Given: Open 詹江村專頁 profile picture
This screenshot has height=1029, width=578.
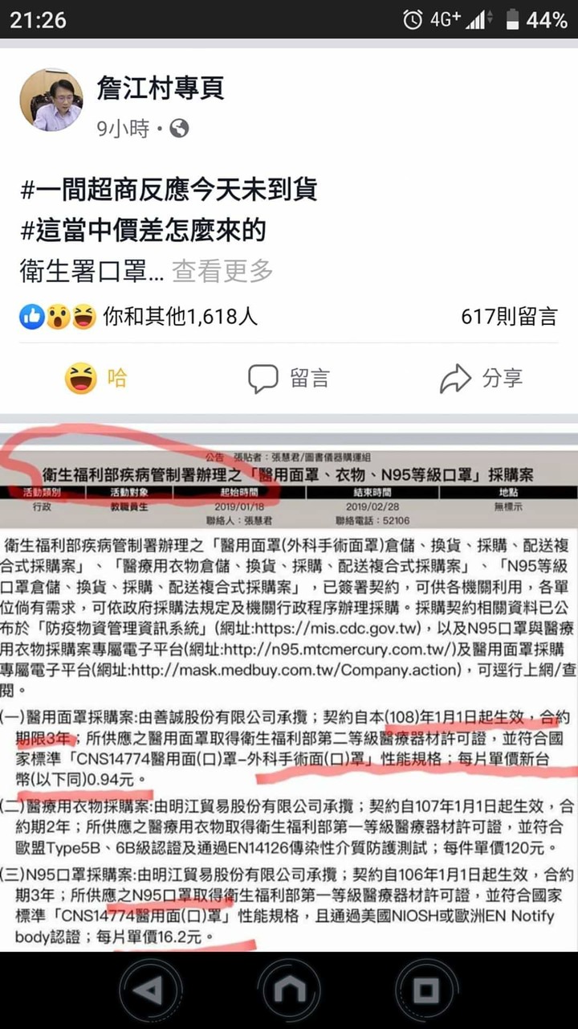Looking at the screenshot, I should 51,100.
